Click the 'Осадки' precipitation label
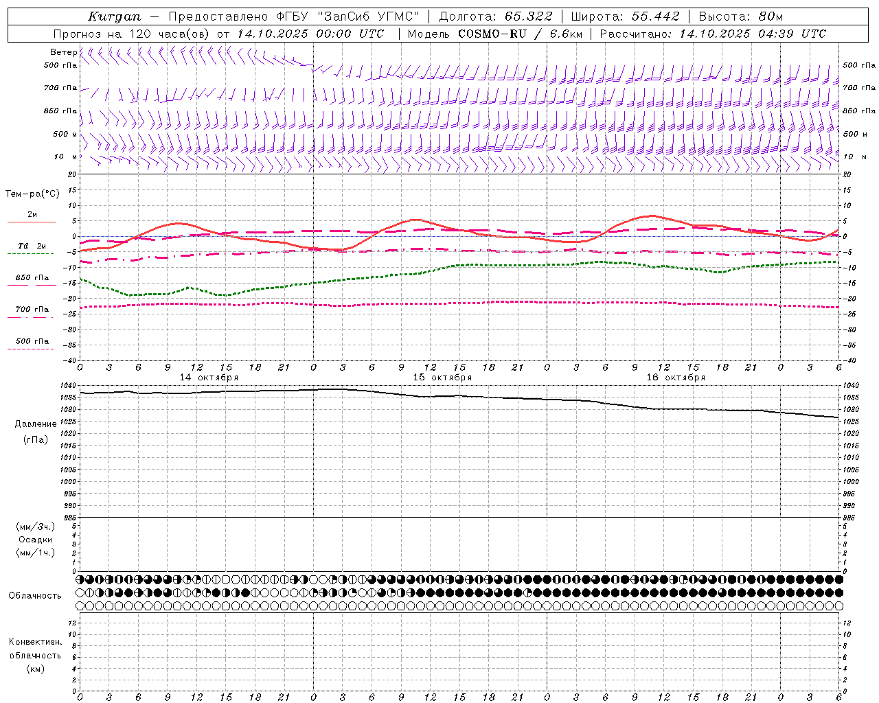879x703 pixels. click(36, 540)
